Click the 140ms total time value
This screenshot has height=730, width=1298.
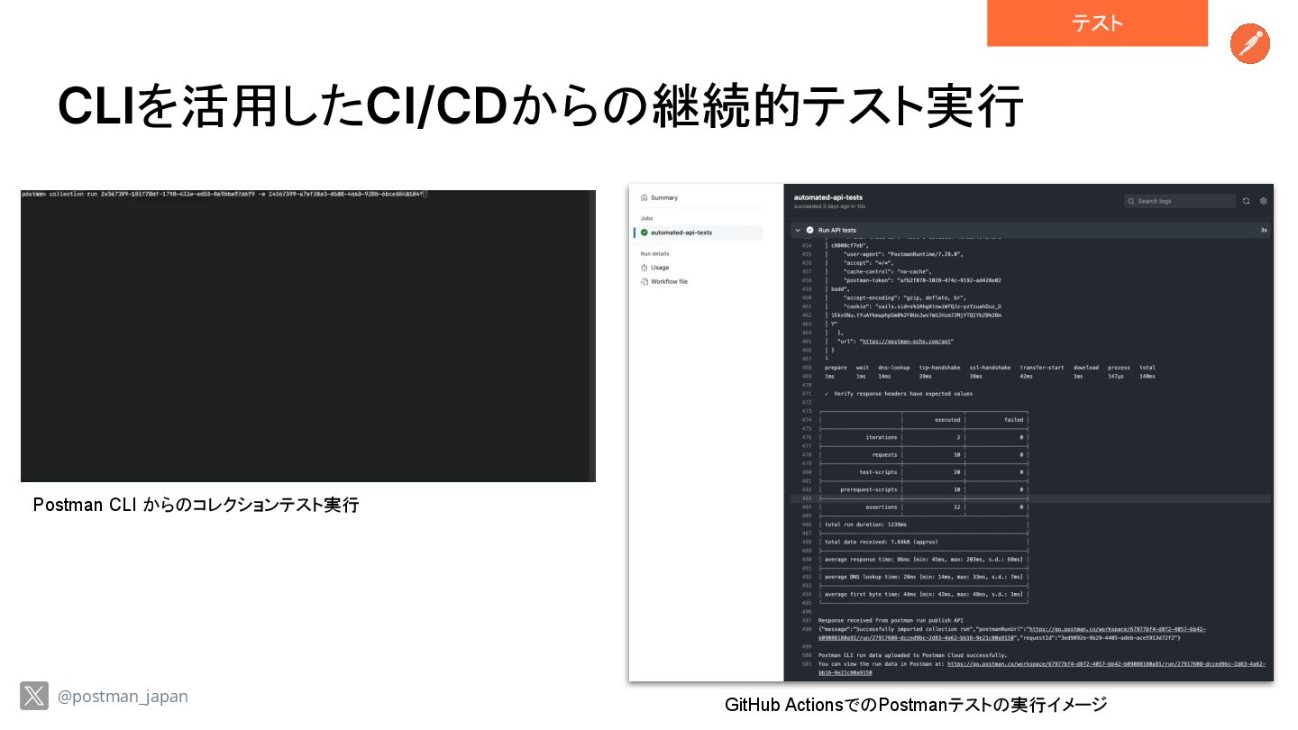pyautogui.click(x=1147, y=376)
